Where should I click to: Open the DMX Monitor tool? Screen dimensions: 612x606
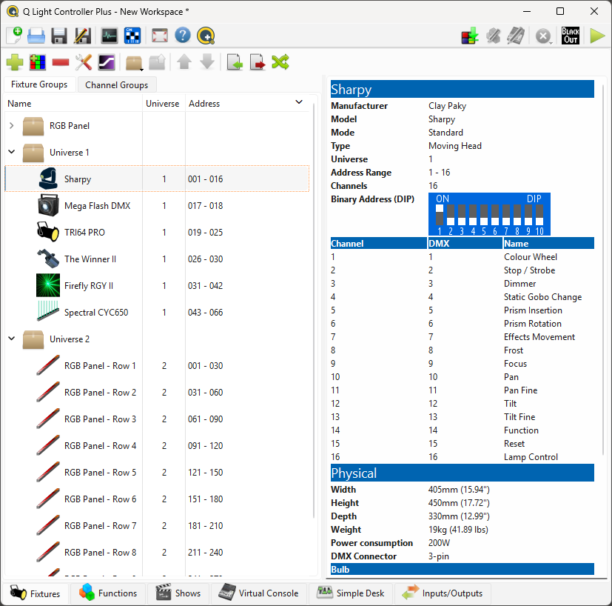click(110, 36)
